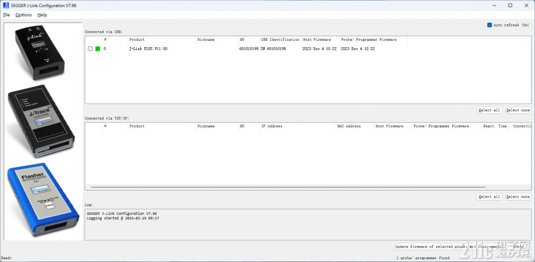Click Select none under TCP/IP list
Image resolution: width=535 pixels, height=262 pixels.
tap(518, 196)
